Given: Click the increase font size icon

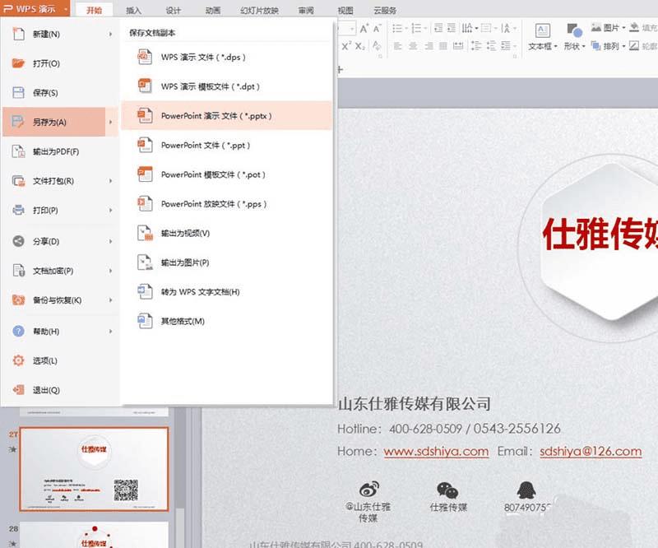Looking at the screenshot, I should [364, 29].
